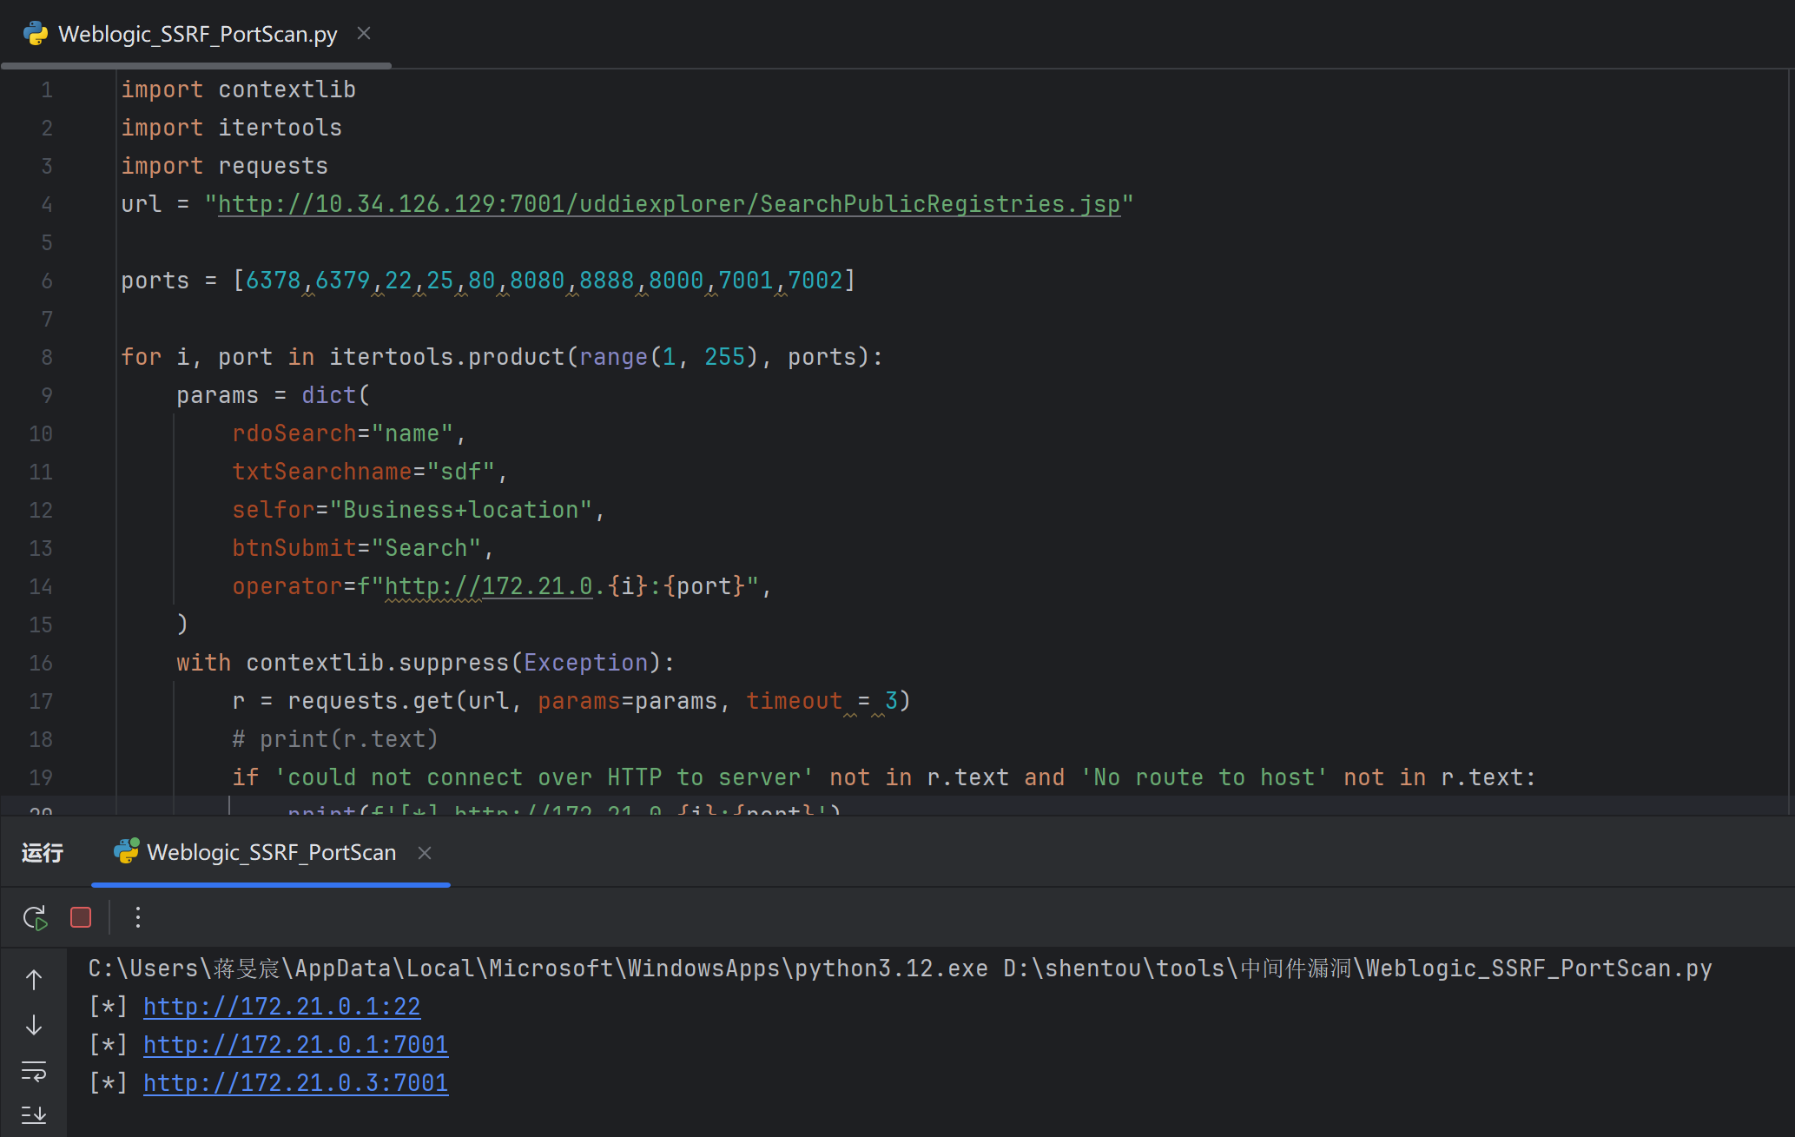Close the Weblogic_SSRF_PortScan run tab
Viewport: 1795px width, 1137px height.
(425, 853)
